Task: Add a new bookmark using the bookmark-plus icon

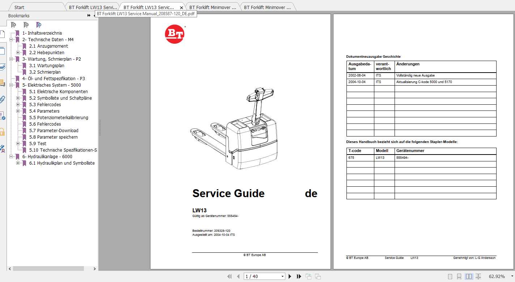Action: point(26,25)
